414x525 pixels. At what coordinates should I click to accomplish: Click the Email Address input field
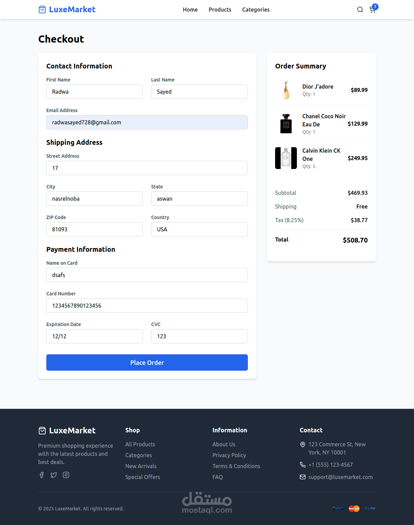pos(147,122)
